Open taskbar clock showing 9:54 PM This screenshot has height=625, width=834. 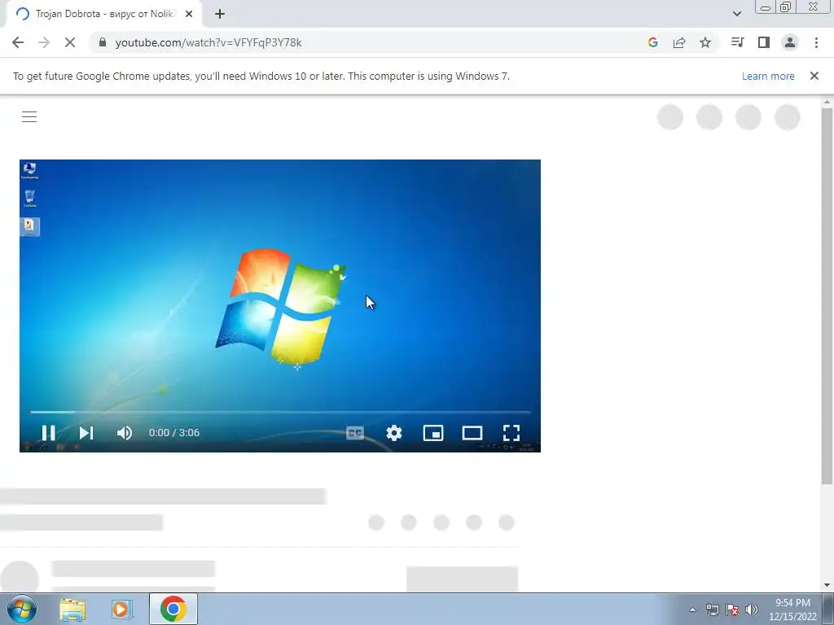point(792,610)
